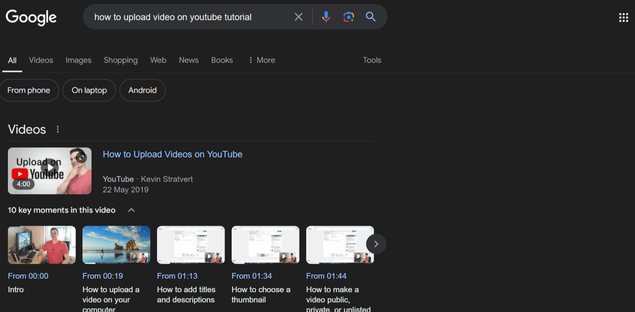Expand the video preview icon on thumbnail
Viewport: 635px width, 312px height.
(81, 158)
